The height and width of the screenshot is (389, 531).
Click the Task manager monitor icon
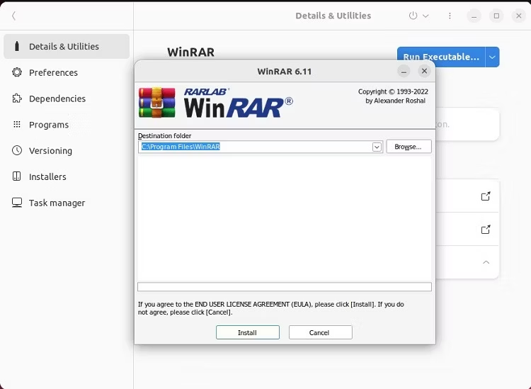pyautogui.click(x=16, y=203)
